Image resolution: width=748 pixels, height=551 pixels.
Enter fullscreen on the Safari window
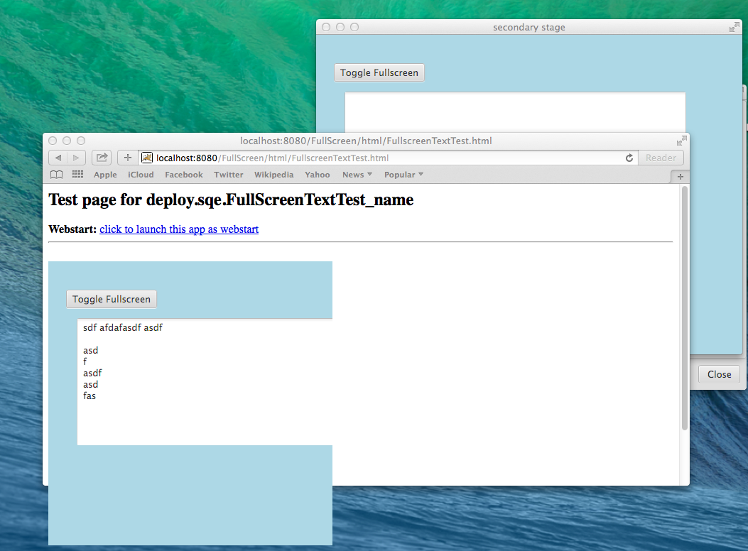click(682, 141)
